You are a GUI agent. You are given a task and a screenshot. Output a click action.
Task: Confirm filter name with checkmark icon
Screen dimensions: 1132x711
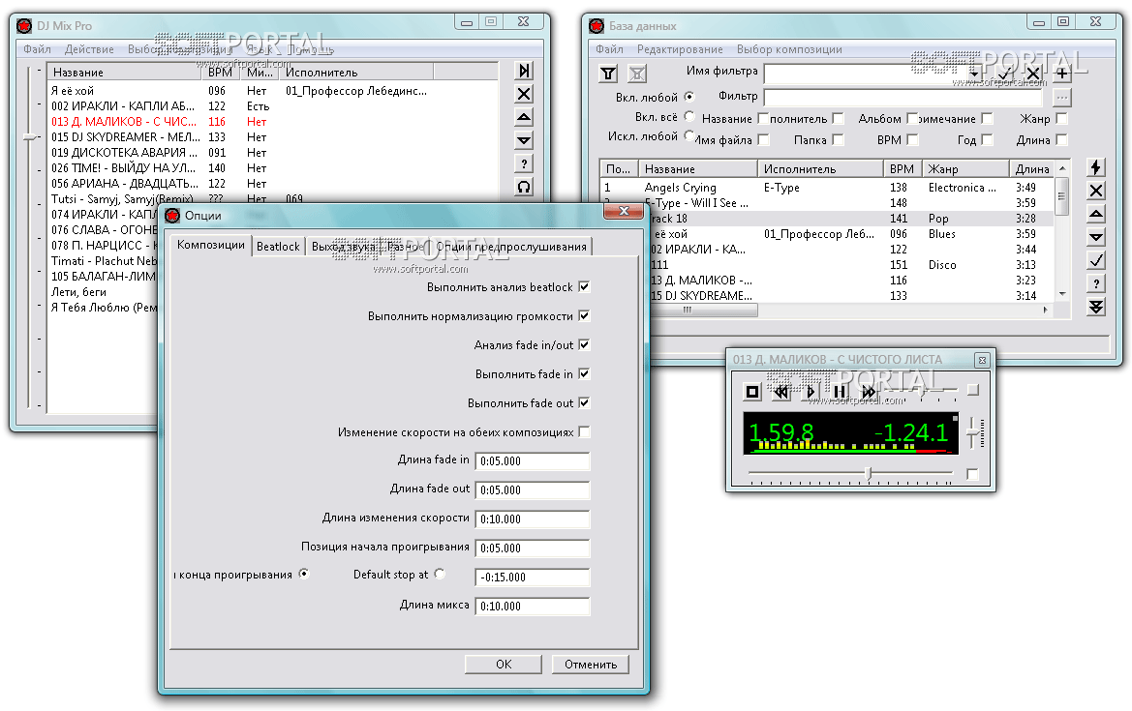click(1004, 74)
